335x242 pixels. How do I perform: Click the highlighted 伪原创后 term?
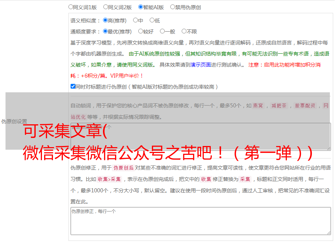pos(124,168)
